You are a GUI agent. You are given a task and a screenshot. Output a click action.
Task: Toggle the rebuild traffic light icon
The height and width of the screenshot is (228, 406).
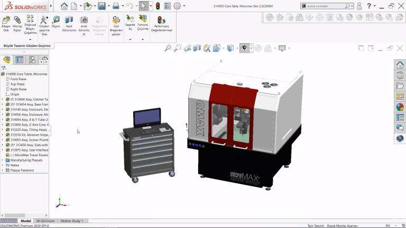(158, 6)
